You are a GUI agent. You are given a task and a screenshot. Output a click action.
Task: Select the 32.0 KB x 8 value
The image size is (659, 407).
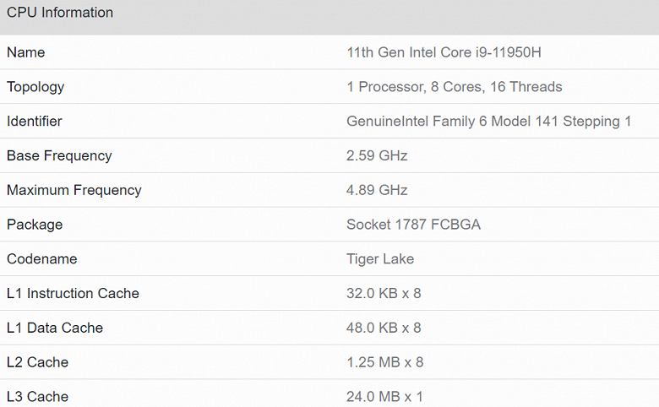(384, 294)
